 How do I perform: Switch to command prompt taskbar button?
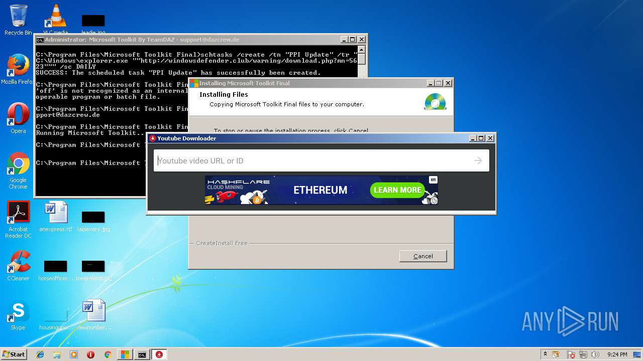[142, 354]
